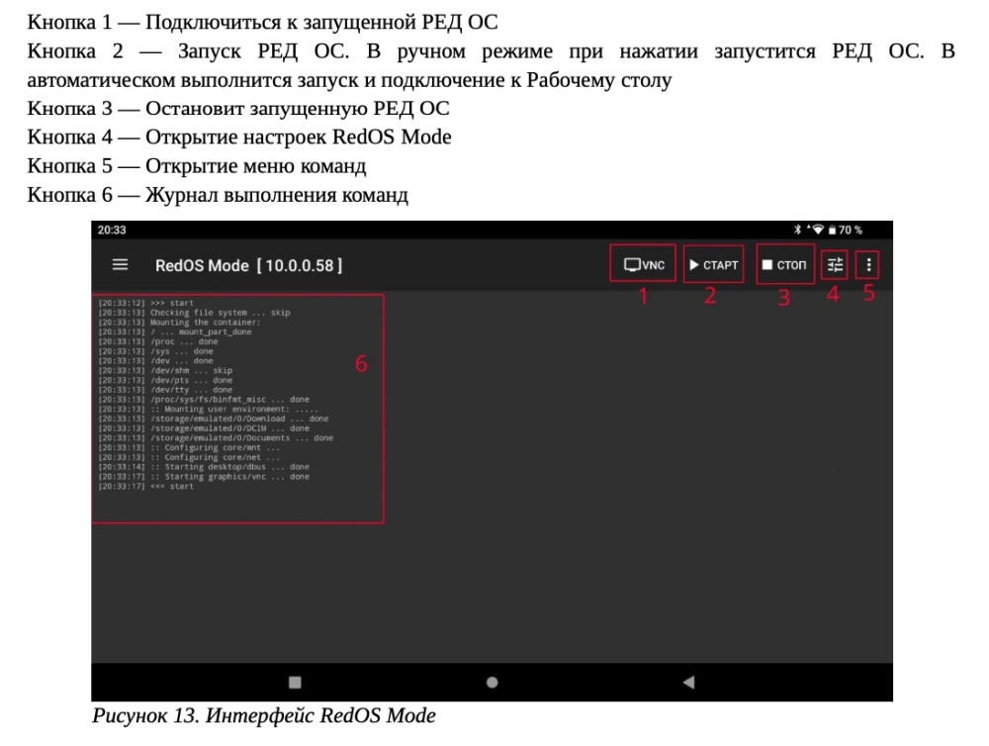Select log line "Mounting the container:"
Viewport: 989px width, 746px height.
tap(179, 322)
